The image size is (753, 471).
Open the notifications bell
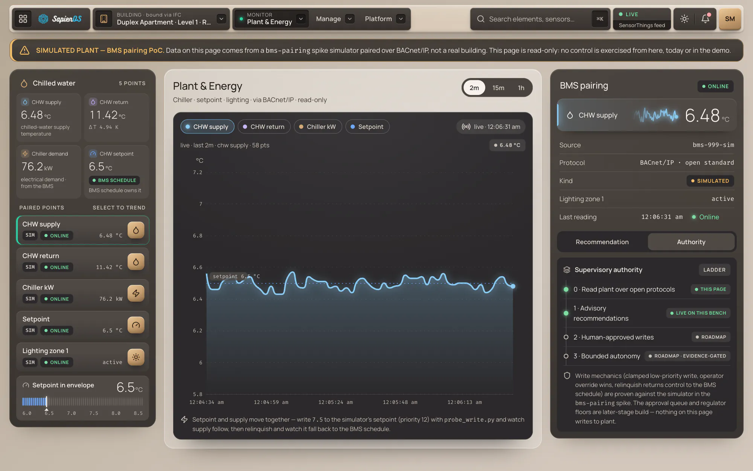[705, 19]
